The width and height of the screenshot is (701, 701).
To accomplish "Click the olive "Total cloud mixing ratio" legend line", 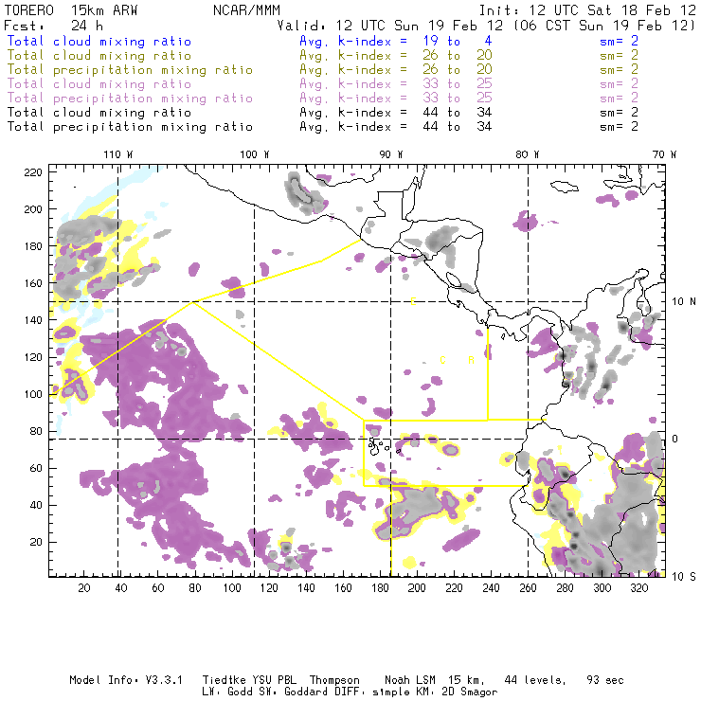I will 99,56.
